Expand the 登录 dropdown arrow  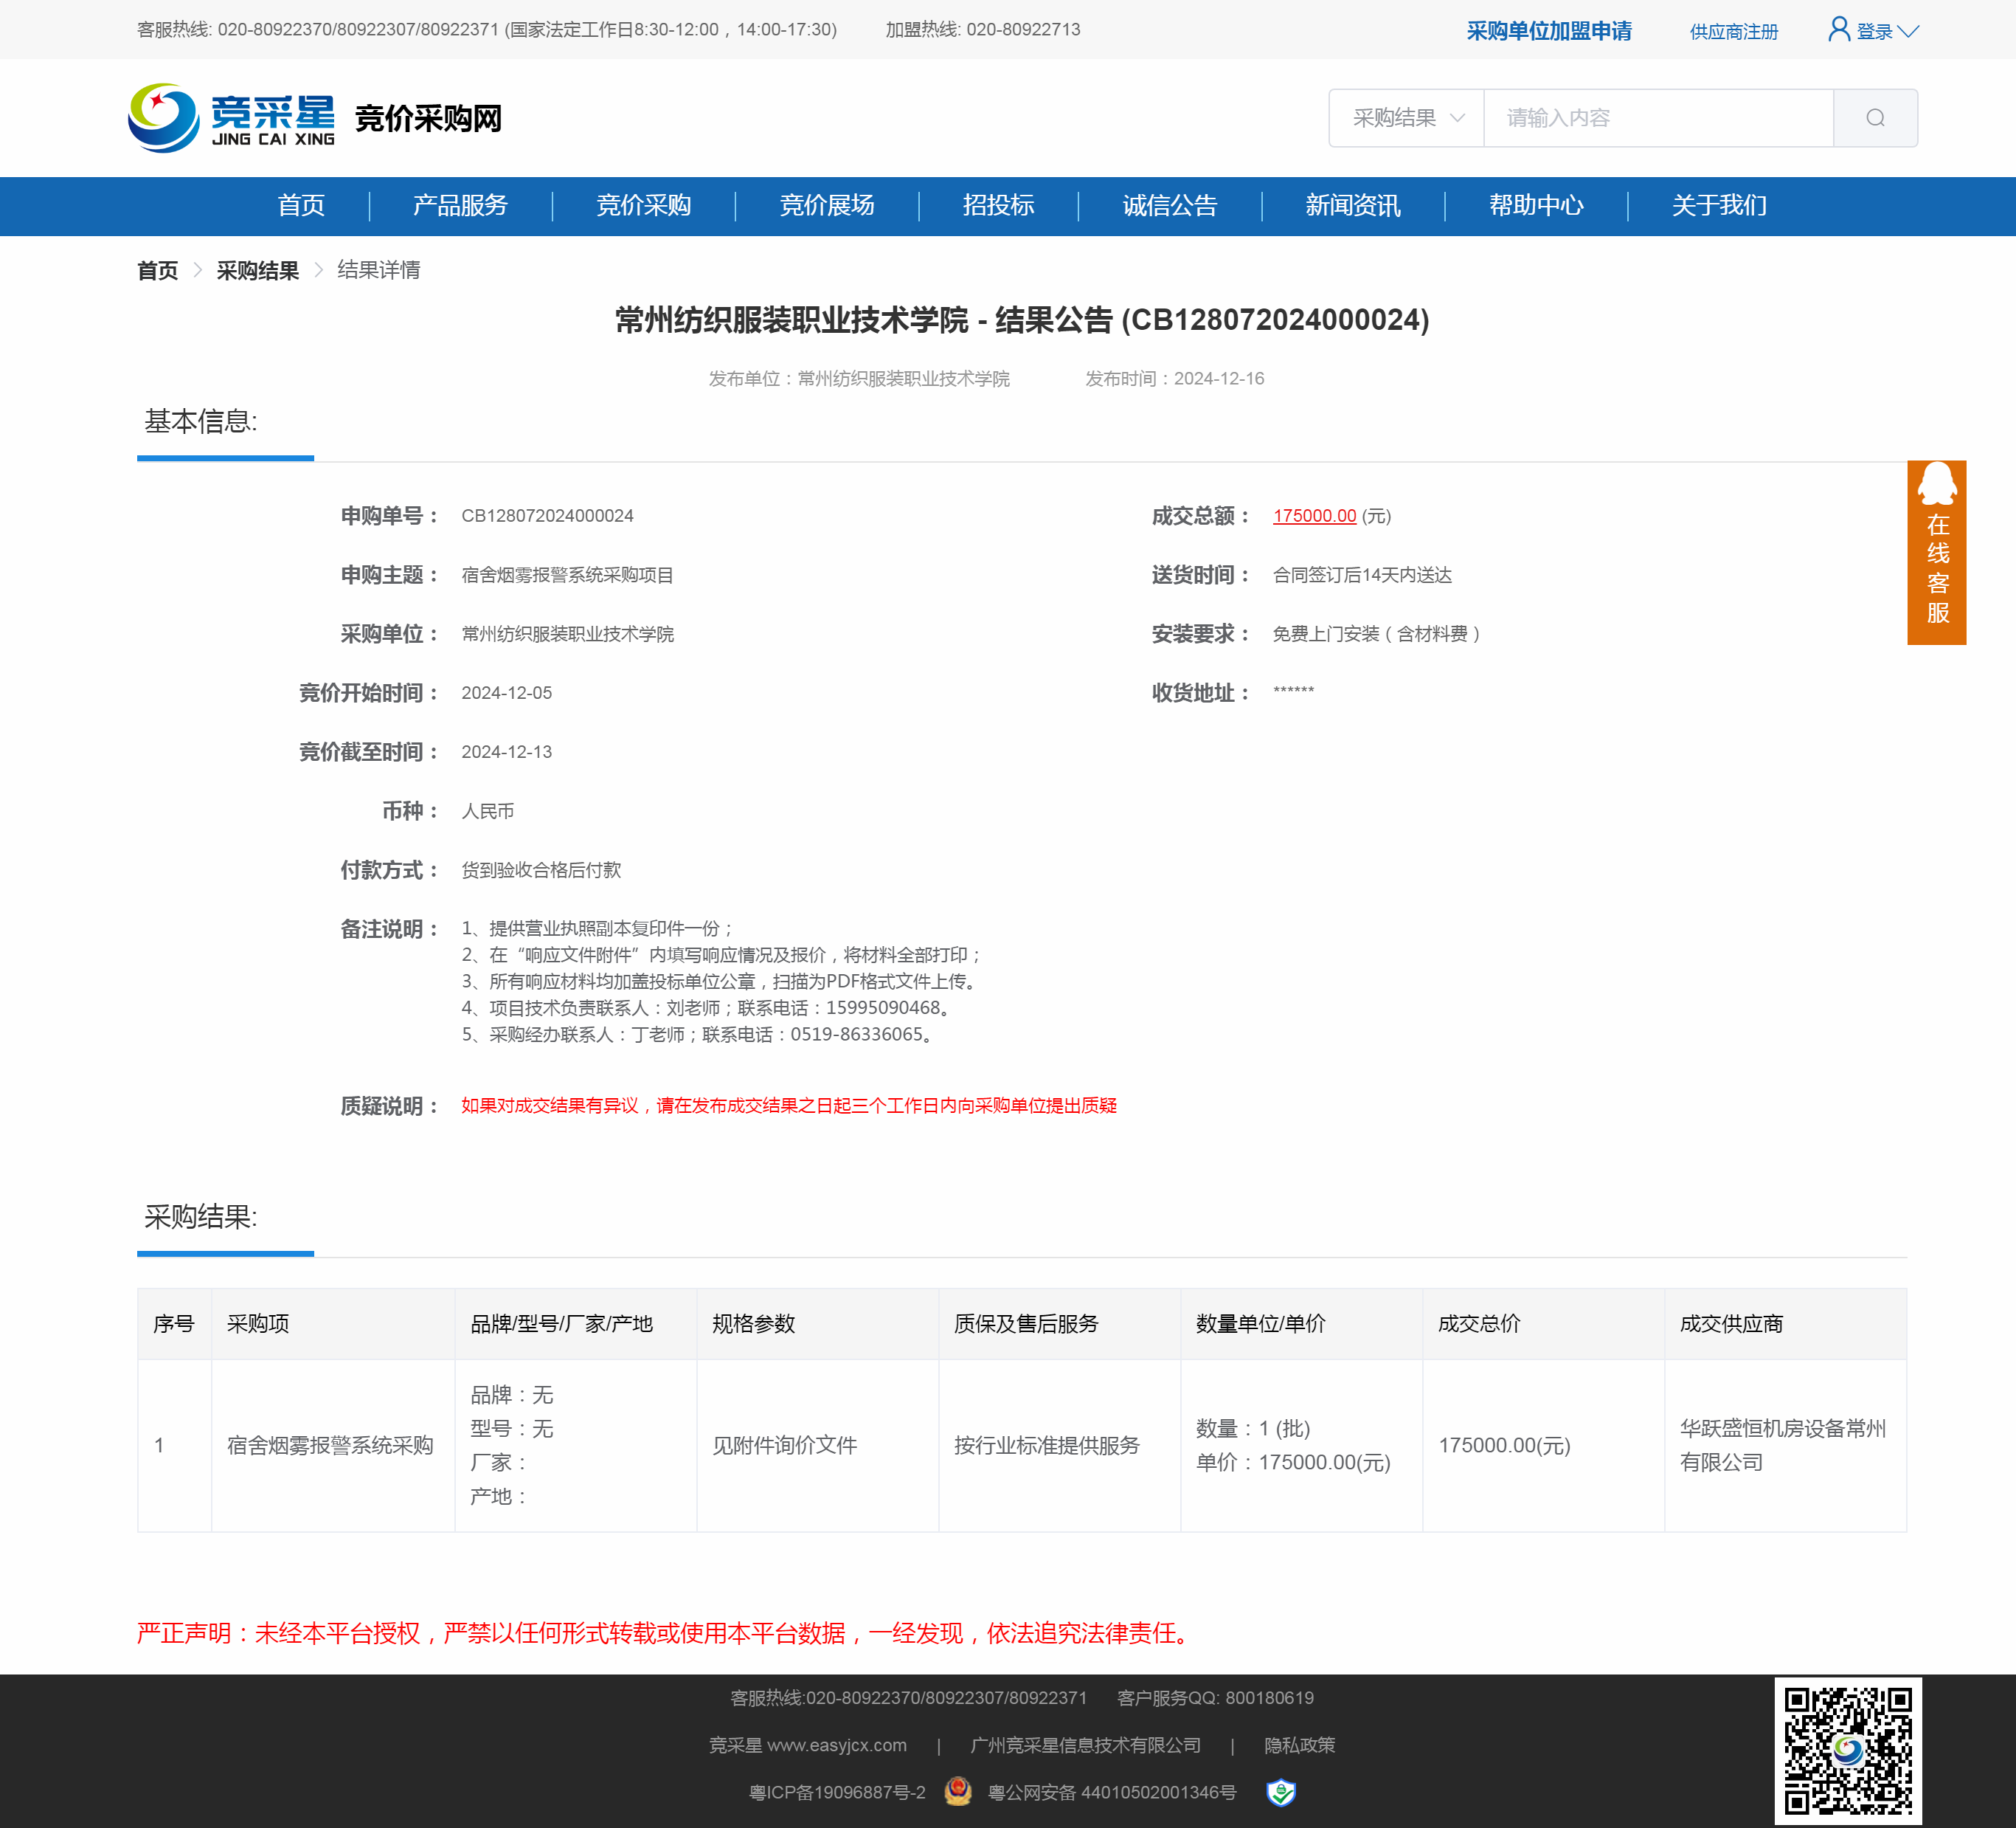tap(1908, 31)
